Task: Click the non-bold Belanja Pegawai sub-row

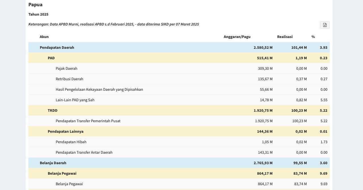Action: (x=179, y=184)
